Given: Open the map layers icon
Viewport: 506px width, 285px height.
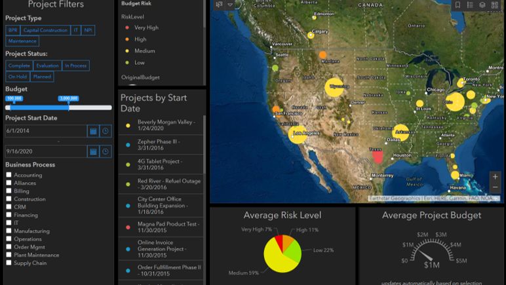Looking at the screenshot, I should click(x=482, y=5).
